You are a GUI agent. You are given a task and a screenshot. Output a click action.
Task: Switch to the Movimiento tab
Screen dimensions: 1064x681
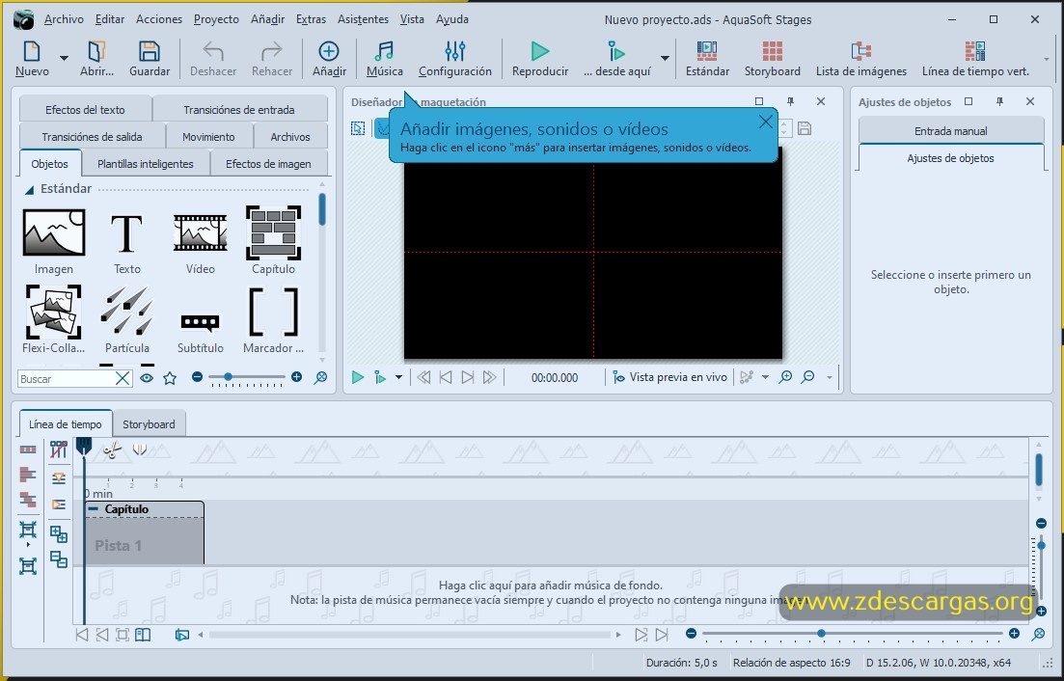pos(208,136)
